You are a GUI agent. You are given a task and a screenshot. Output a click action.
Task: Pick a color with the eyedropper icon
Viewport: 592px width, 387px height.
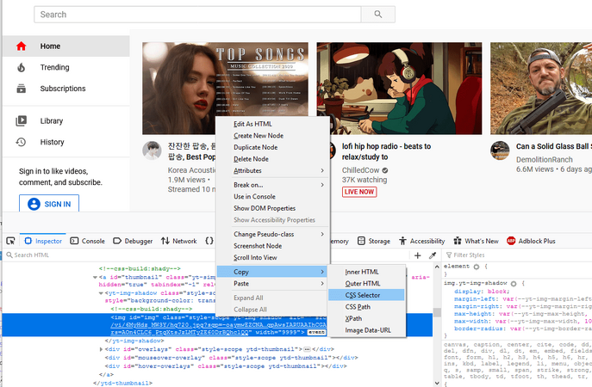pyautogui.click(x=433, y=255)
